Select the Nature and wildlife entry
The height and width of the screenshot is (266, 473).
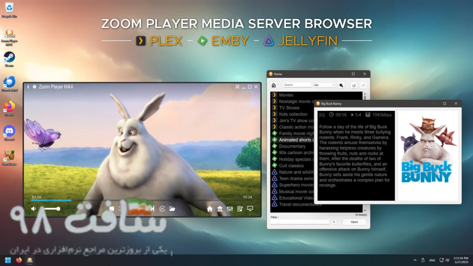[x=292, y=172]
